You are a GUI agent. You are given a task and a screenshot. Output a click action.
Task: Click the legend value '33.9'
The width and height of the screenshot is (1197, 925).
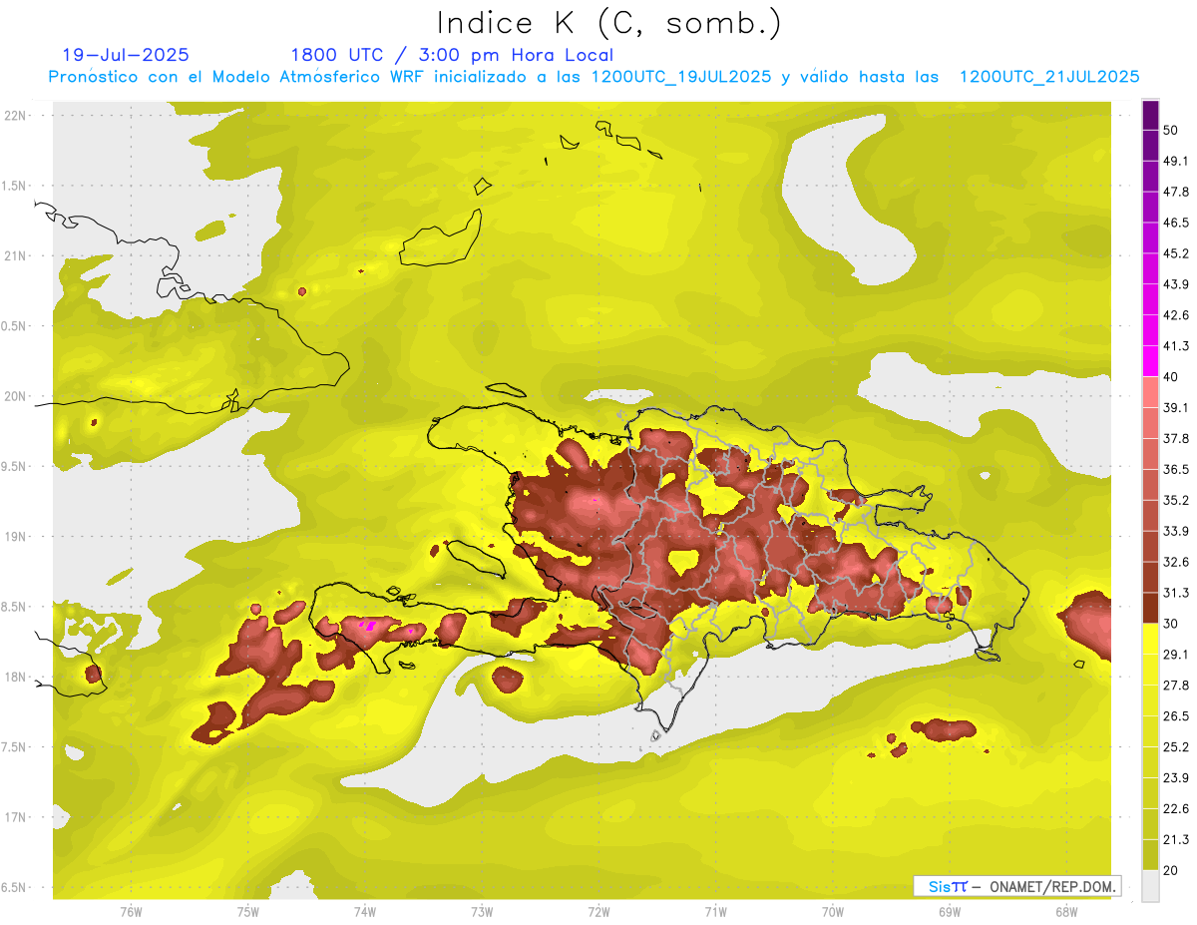(x=1176, y=531)
